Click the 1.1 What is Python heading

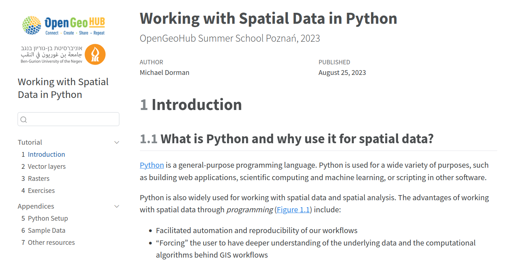[x=286, y=139]
